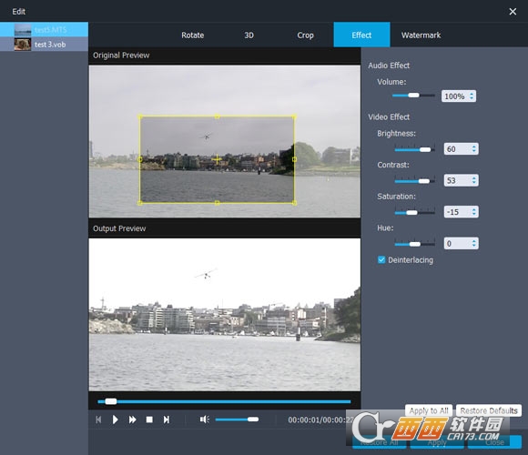This screenshot has height=455, width=528.
Task: Click the crop box top-left corner handle
Action: click(140, 116)
